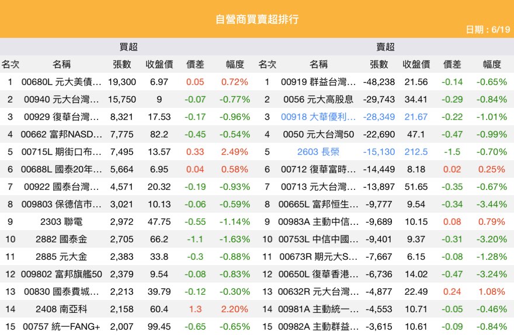Select 2303 聯電 in buy list
514x335 pixels.
pos(61,221)
